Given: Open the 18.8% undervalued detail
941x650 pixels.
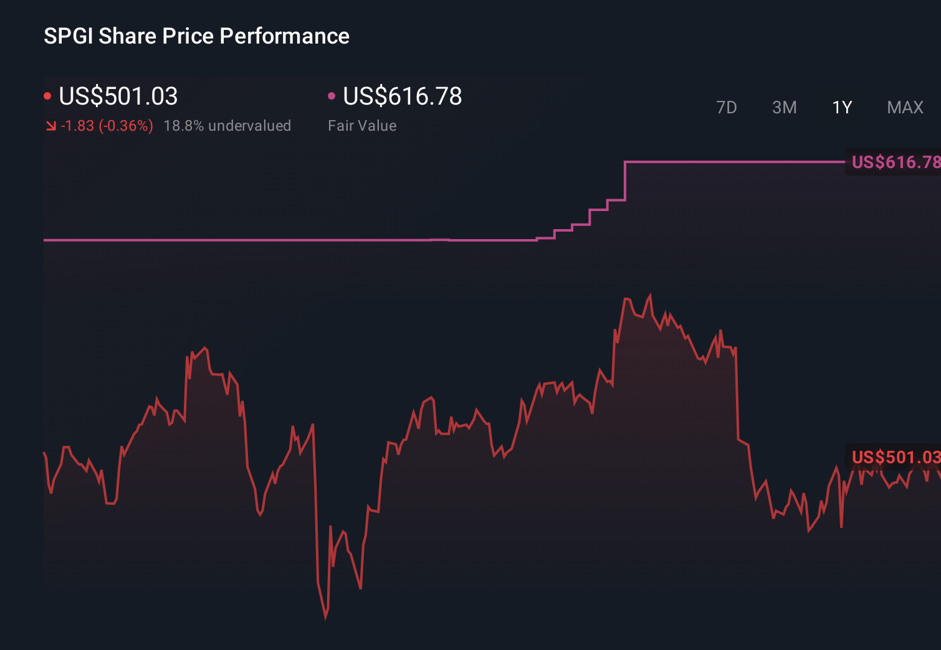Looking at the screenshot, I should tap(228, 126).
